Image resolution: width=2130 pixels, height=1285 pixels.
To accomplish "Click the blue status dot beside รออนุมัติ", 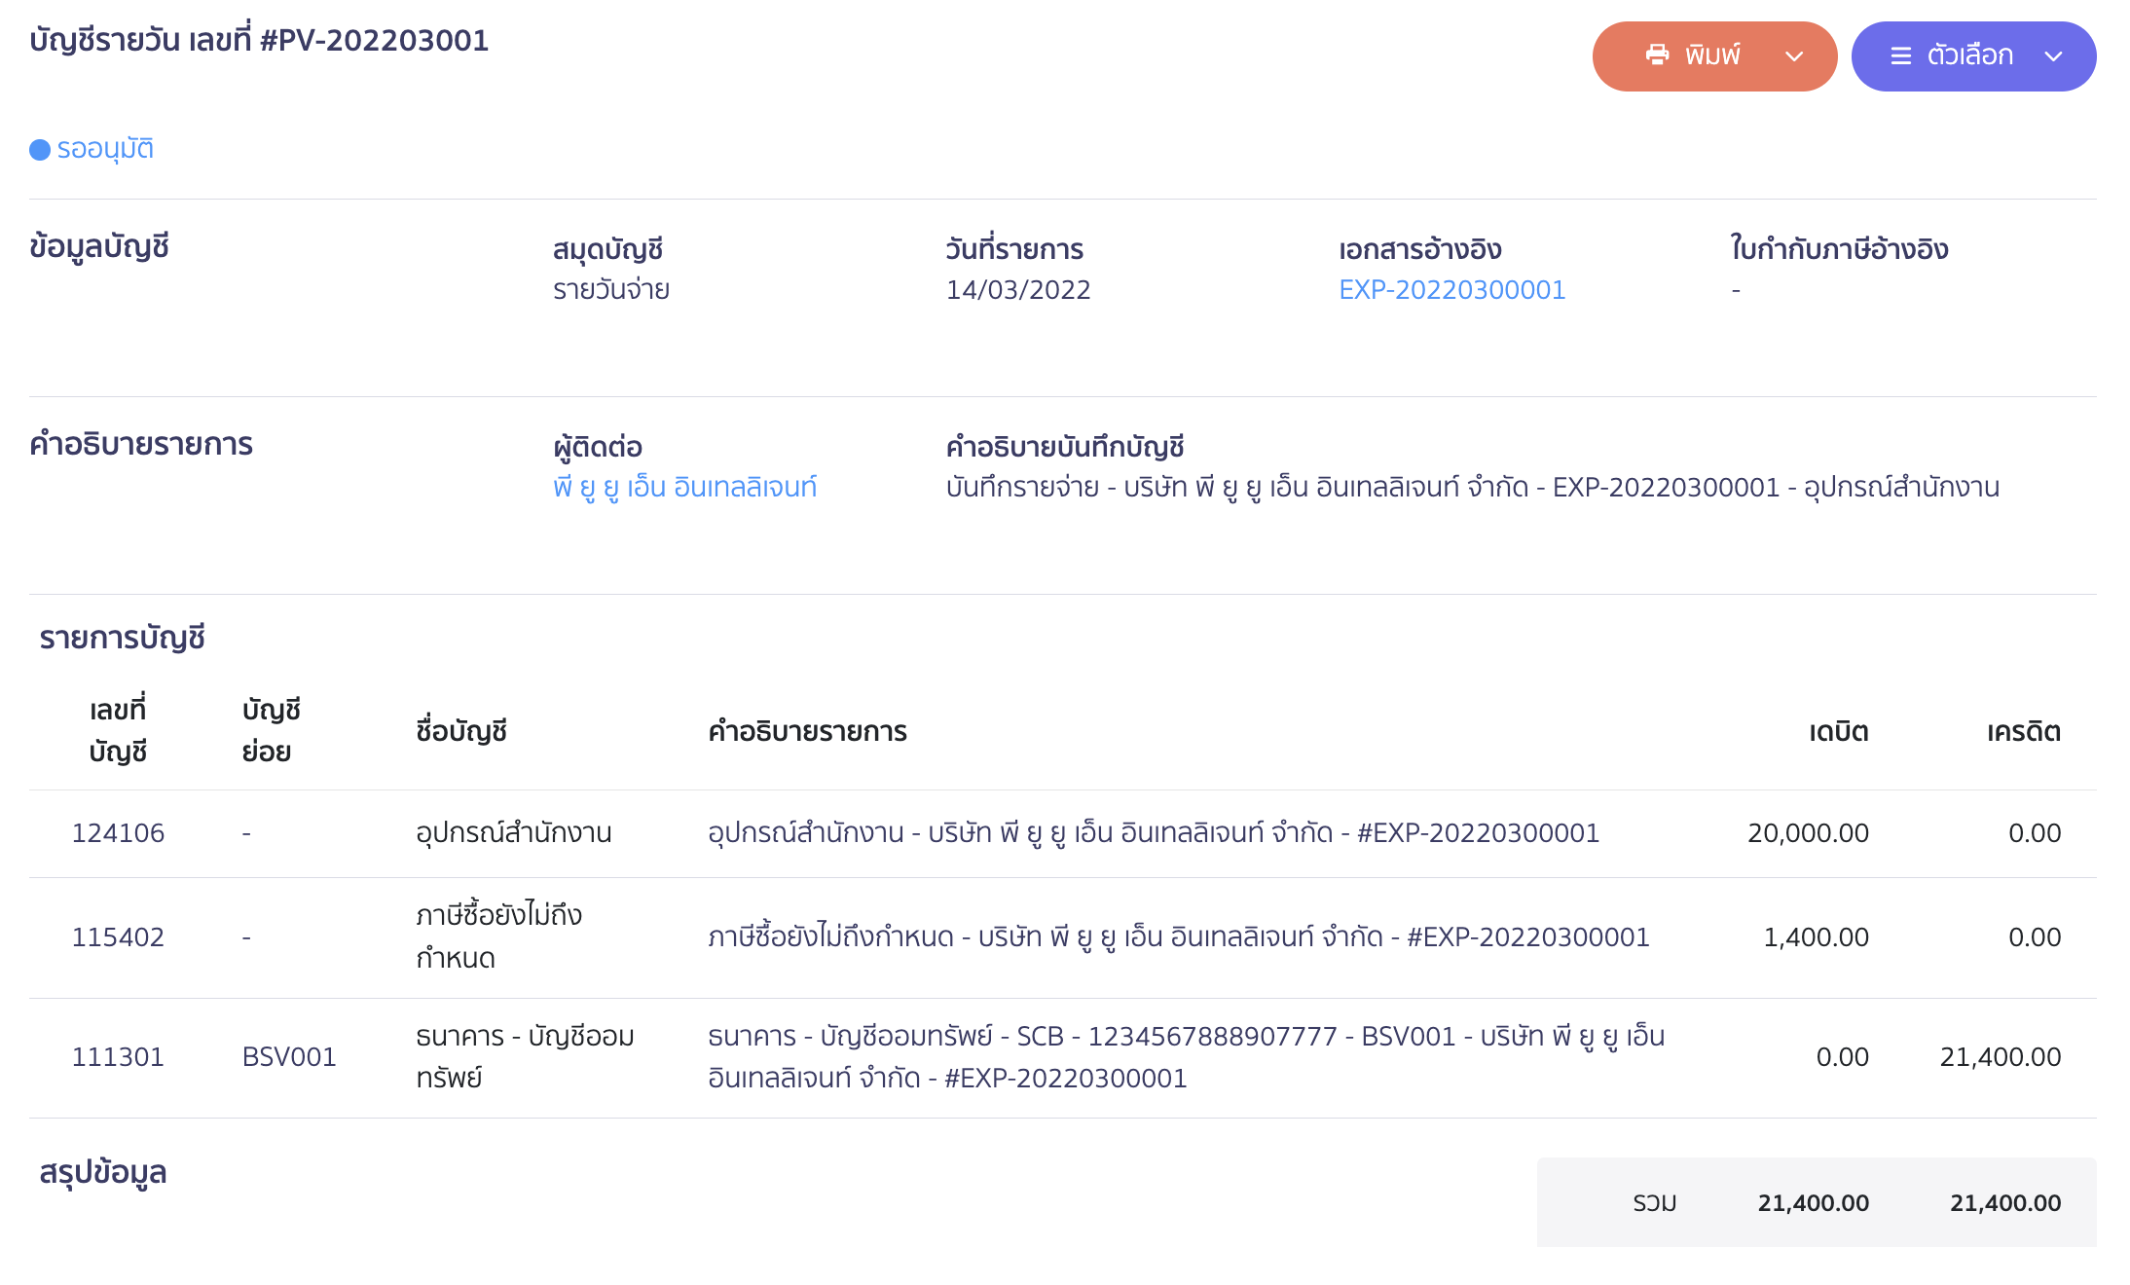I will pos(39,148).
